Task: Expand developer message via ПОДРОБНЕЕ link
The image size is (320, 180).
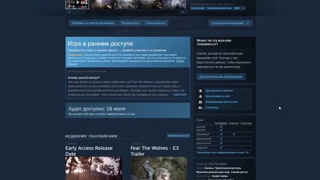Action: coord(179,94)
